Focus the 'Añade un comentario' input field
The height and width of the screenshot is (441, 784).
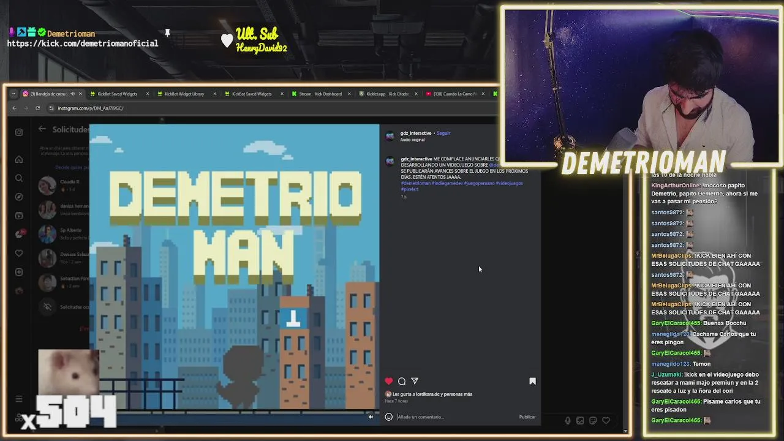(455, 417)
